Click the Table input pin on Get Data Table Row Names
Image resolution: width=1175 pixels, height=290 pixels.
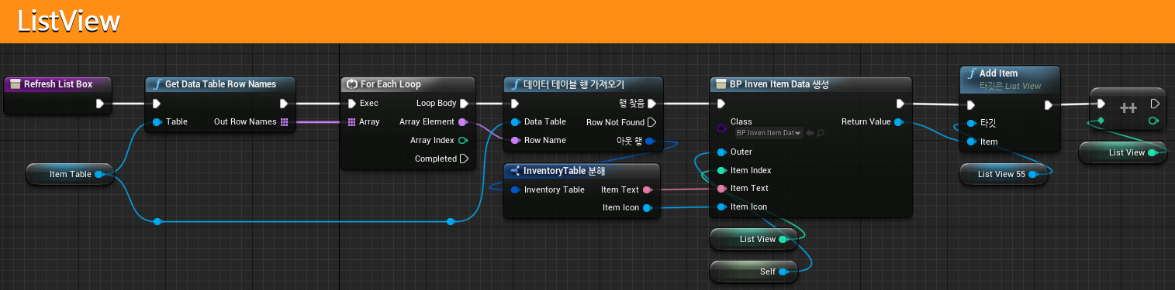pyautogui.click(x=157, y=121)
